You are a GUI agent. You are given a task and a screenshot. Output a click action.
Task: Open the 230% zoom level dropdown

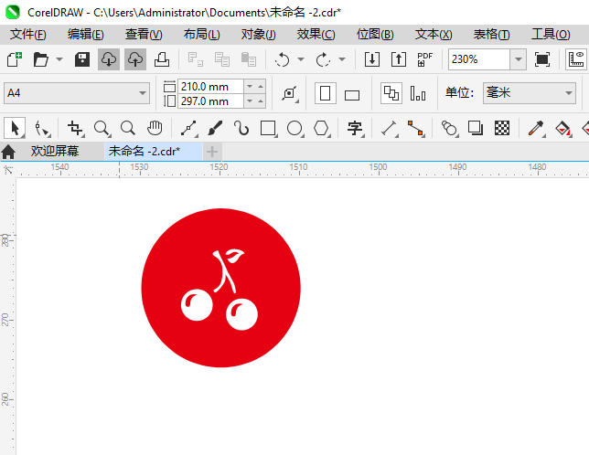click(519, 59)
